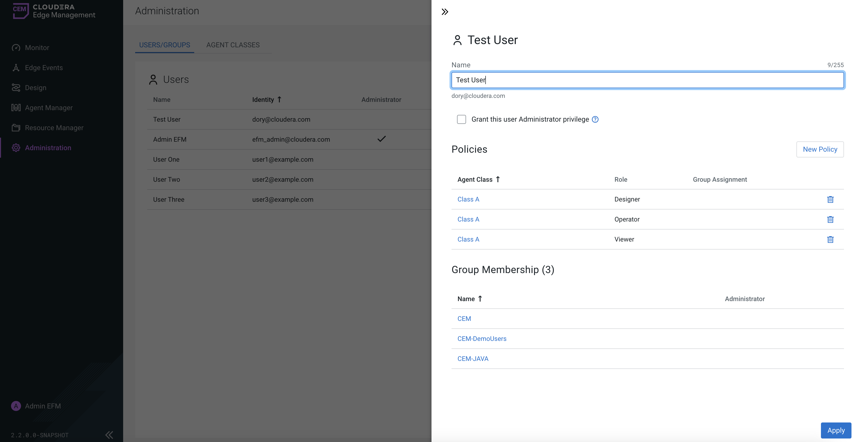Switch to the Agent Classes tab
The image size is (864, 442).
(x=233, y=45)
